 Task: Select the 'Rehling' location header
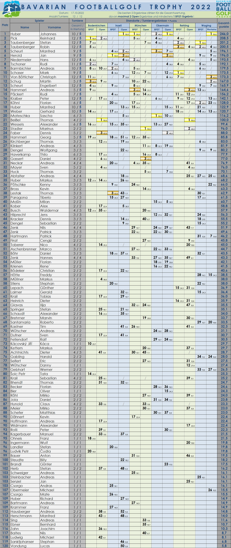point(184,25)
